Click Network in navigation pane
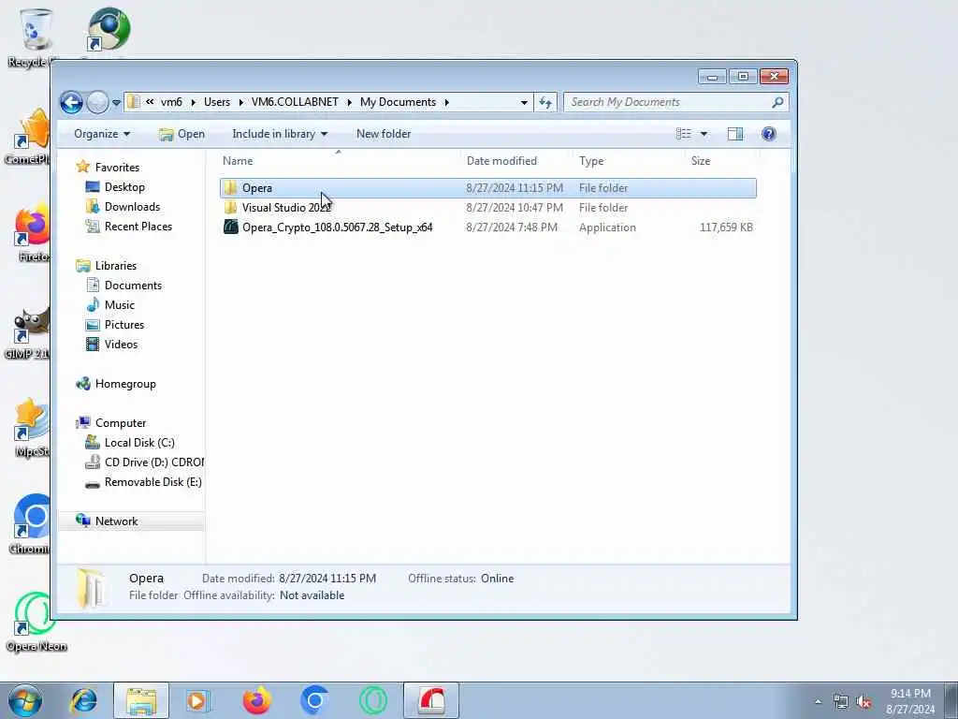 (x=116, y=521)
